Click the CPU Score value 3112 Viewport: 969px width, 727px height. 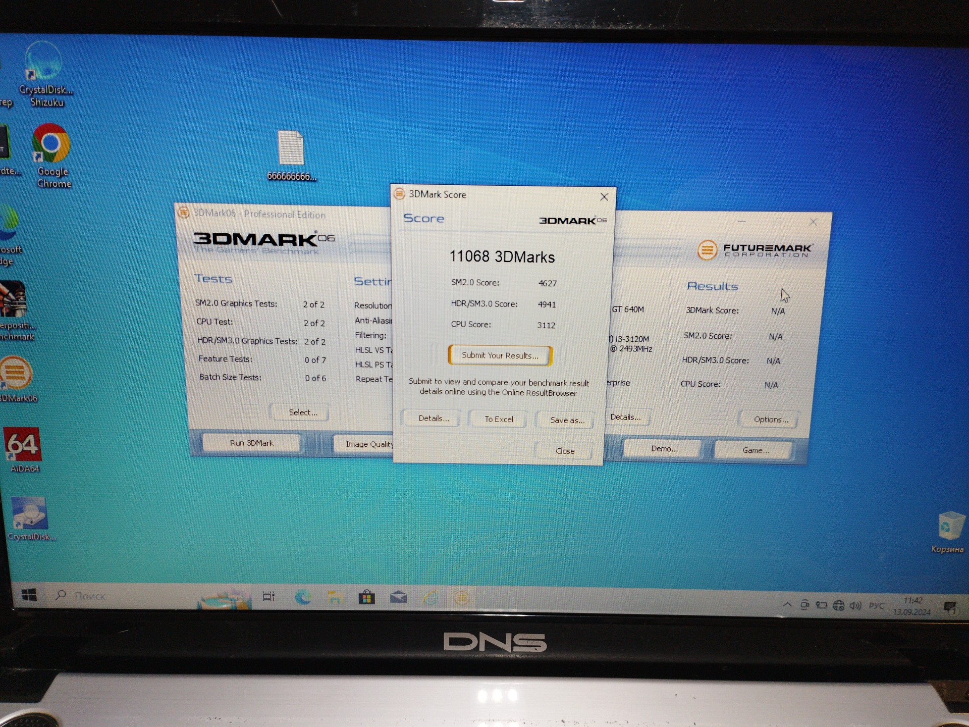[x=546, y=325]
